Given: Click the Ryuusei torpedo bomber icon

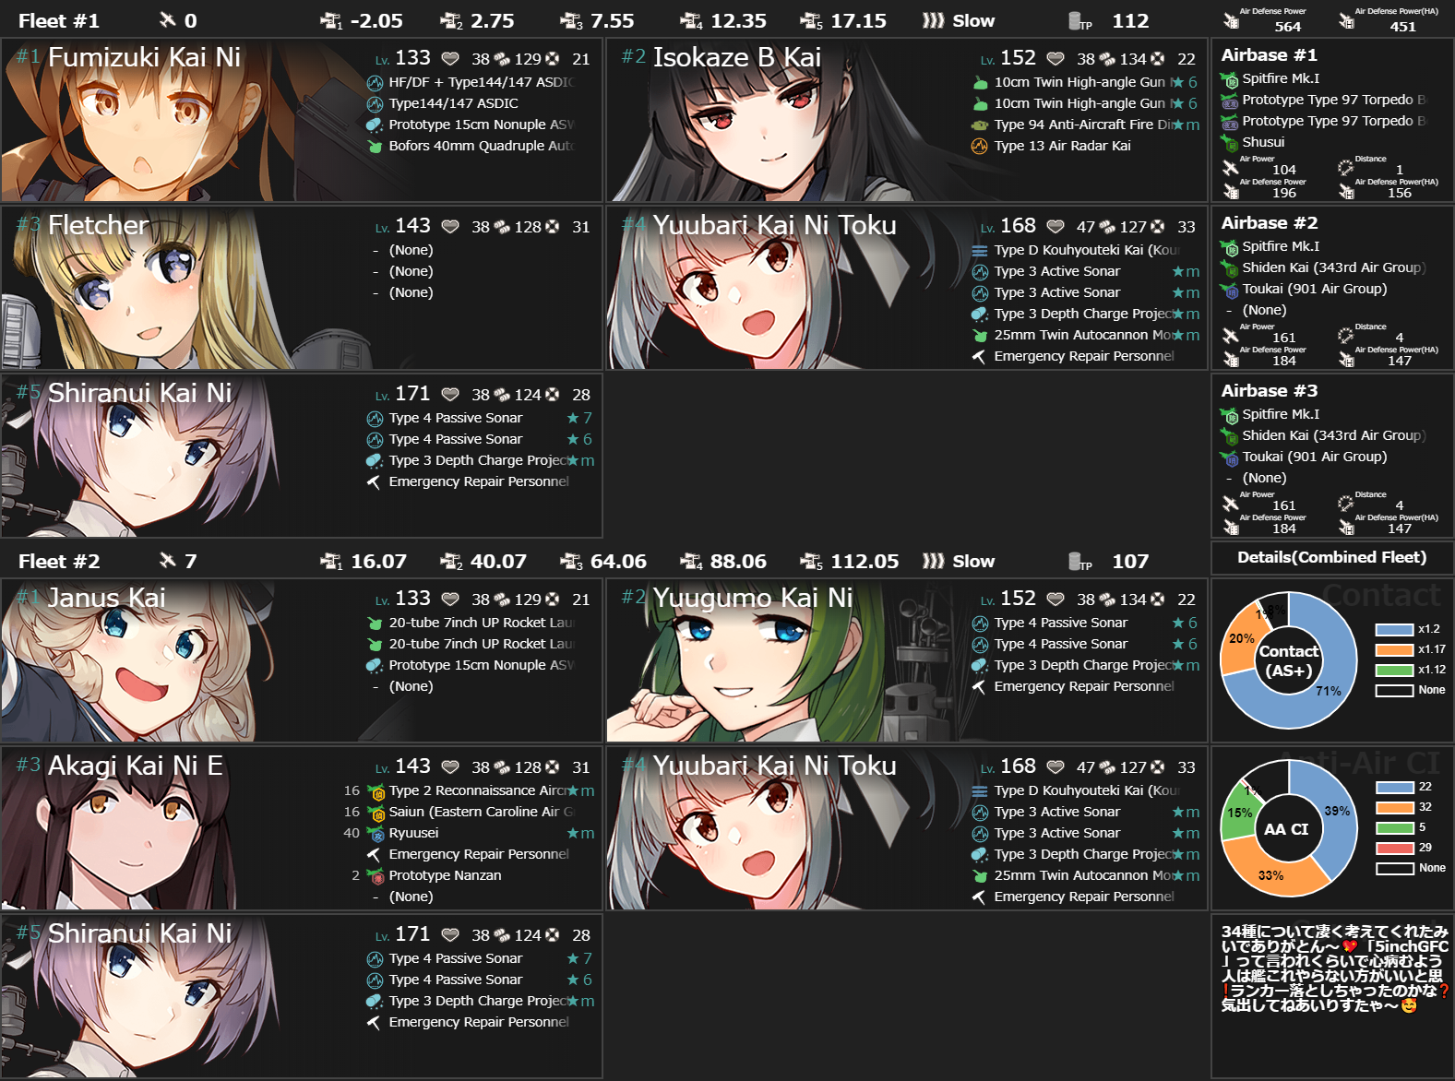Looking at the screenshot, I should pyautogui.click(x=376, y=833).
